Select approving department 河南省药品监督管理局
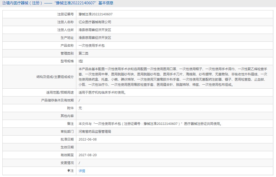Screen dimensions: 276x177 point(95,132)
